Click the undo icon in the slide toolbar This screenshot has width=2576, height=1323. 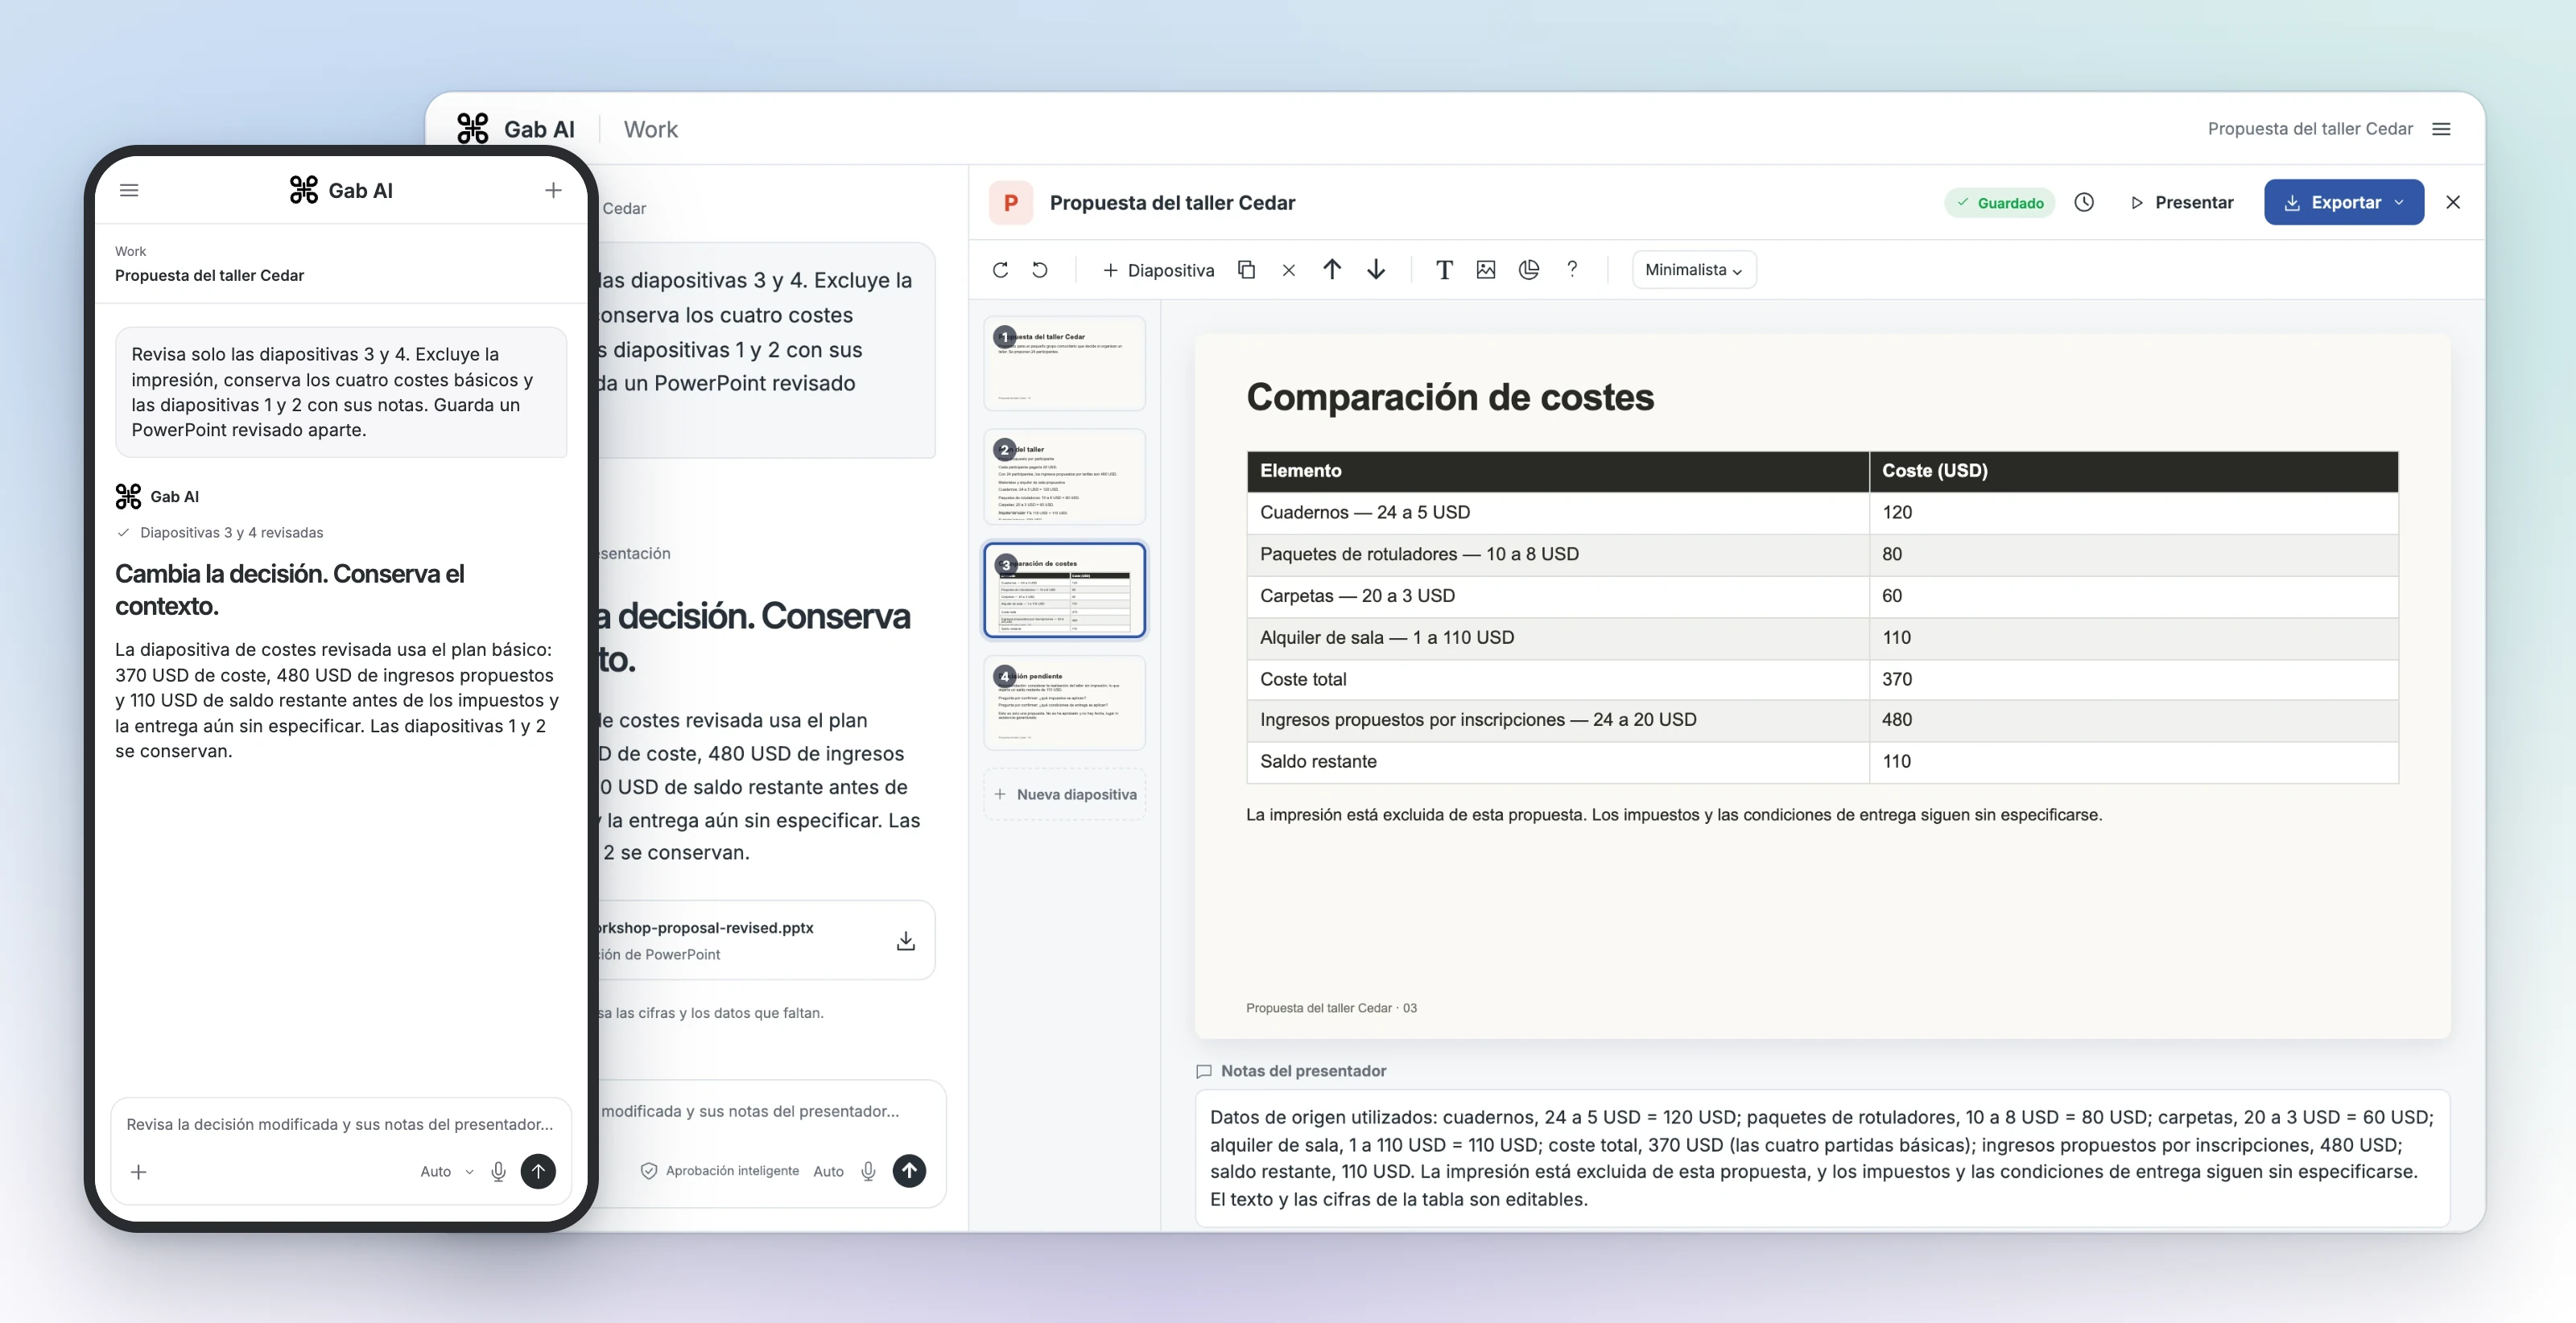click(1040, 270)
